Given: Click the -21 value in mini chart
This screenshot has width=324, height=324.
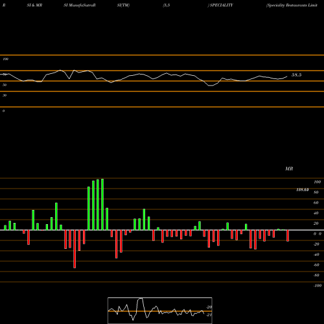Looking at the screenshot, I should pos(209,315).
